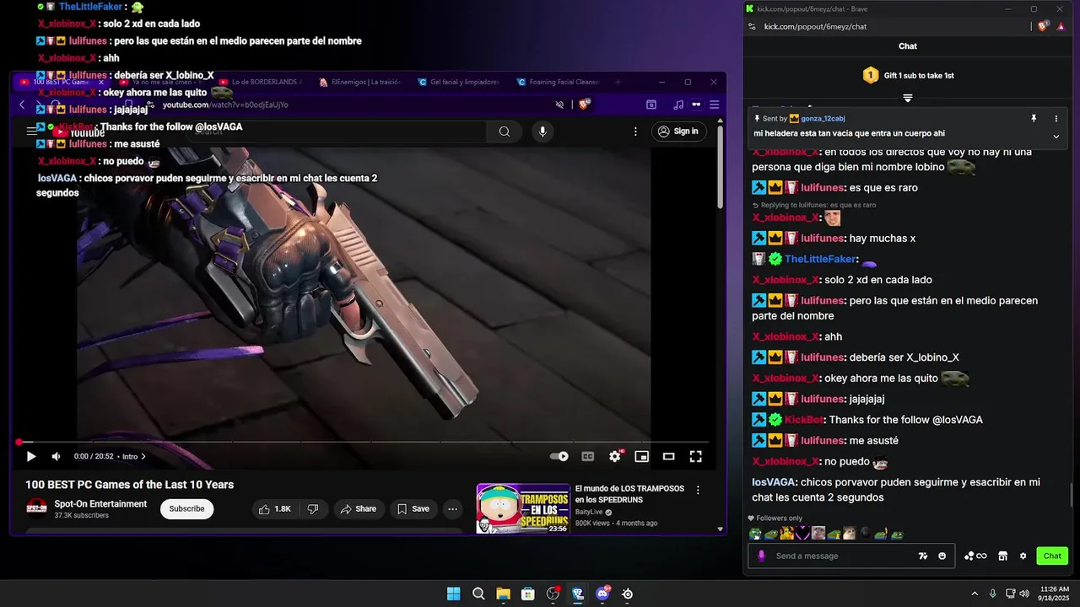Viewport: 1080px width, 607px height.
Task: Open a new browser tab with plus
Action: point(618,82)
